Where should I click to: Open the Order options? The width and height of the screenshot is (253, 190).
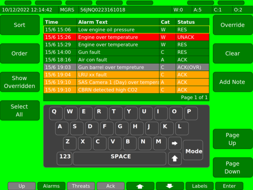pos(19,53)
